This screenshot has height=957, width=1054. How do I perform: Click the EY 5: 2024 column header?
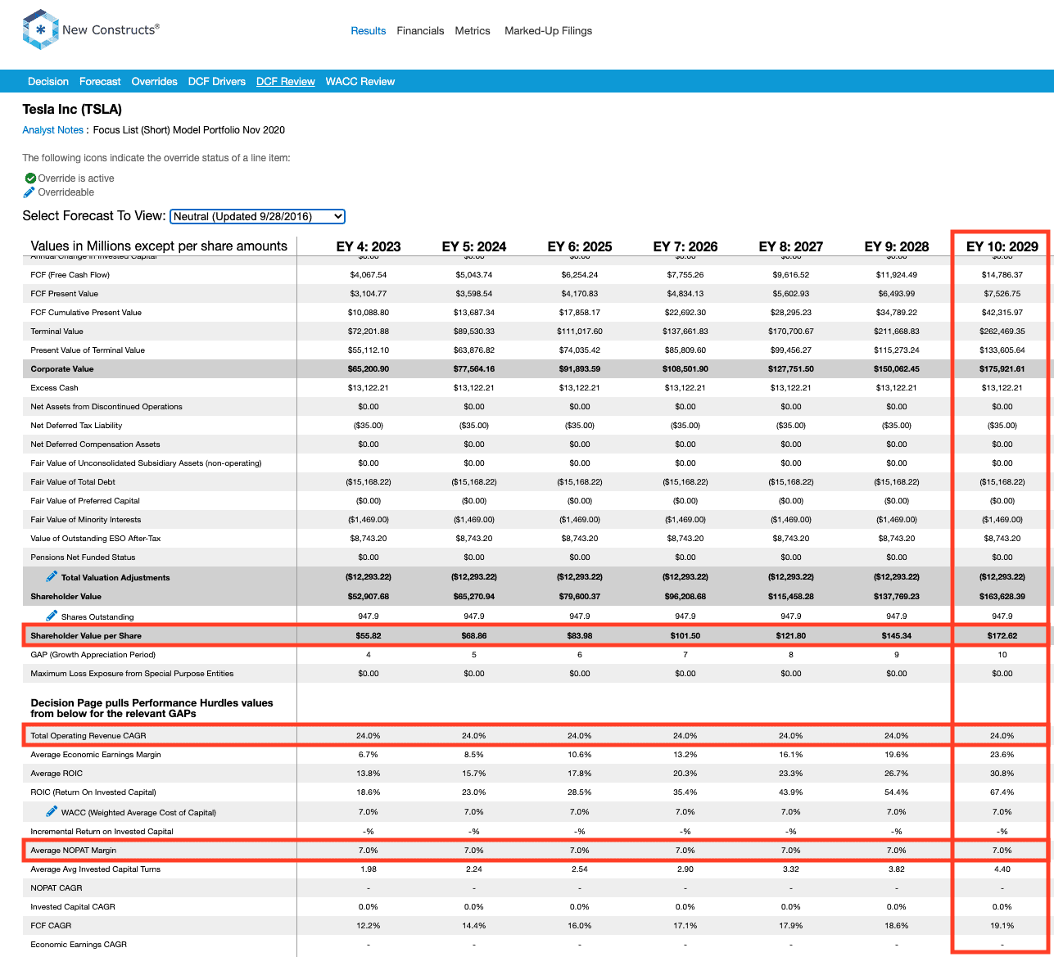(x=474, y=246)
